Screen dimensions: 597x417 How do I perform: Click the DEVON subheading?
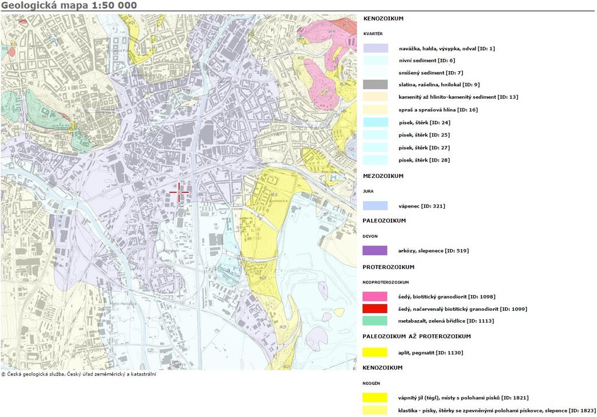pos(370,236)
